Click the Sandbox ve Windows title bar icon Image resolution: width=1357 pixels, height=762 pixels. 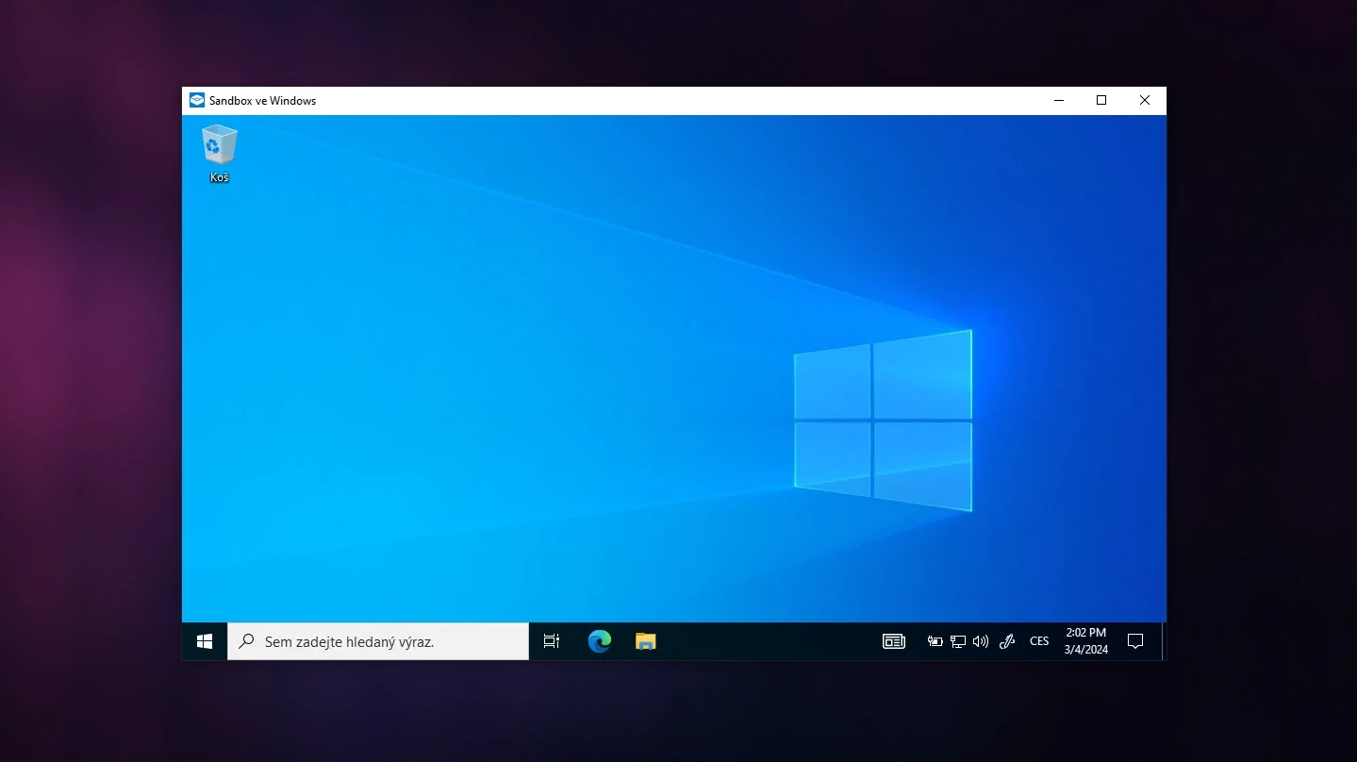pos(197,100)
